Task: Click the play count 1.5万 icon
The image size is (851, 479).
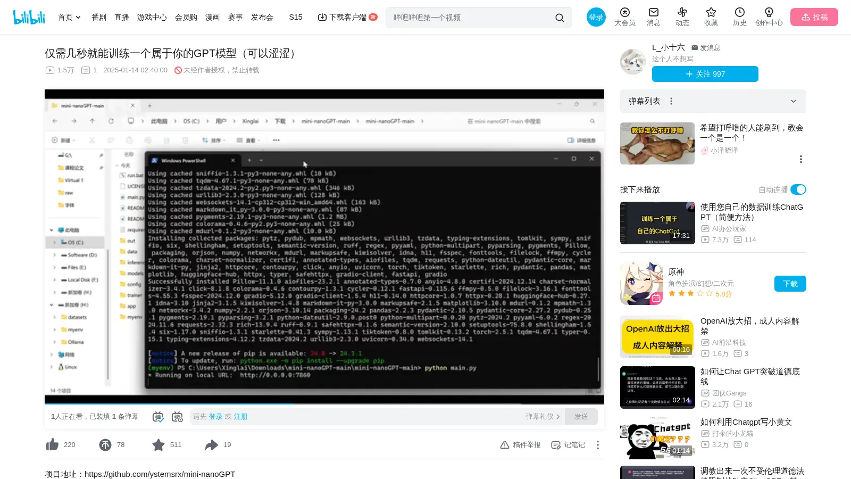Action: (x=50, y=70)
